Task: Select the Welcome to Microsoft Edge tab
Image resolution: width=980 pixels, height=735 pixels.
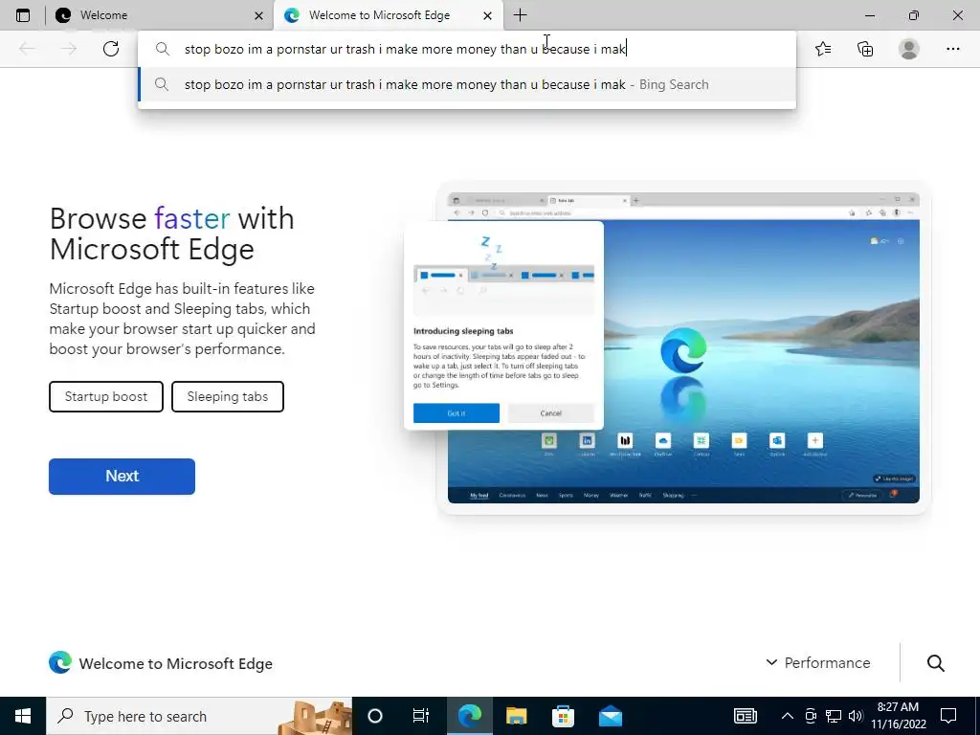Action: 388,15
